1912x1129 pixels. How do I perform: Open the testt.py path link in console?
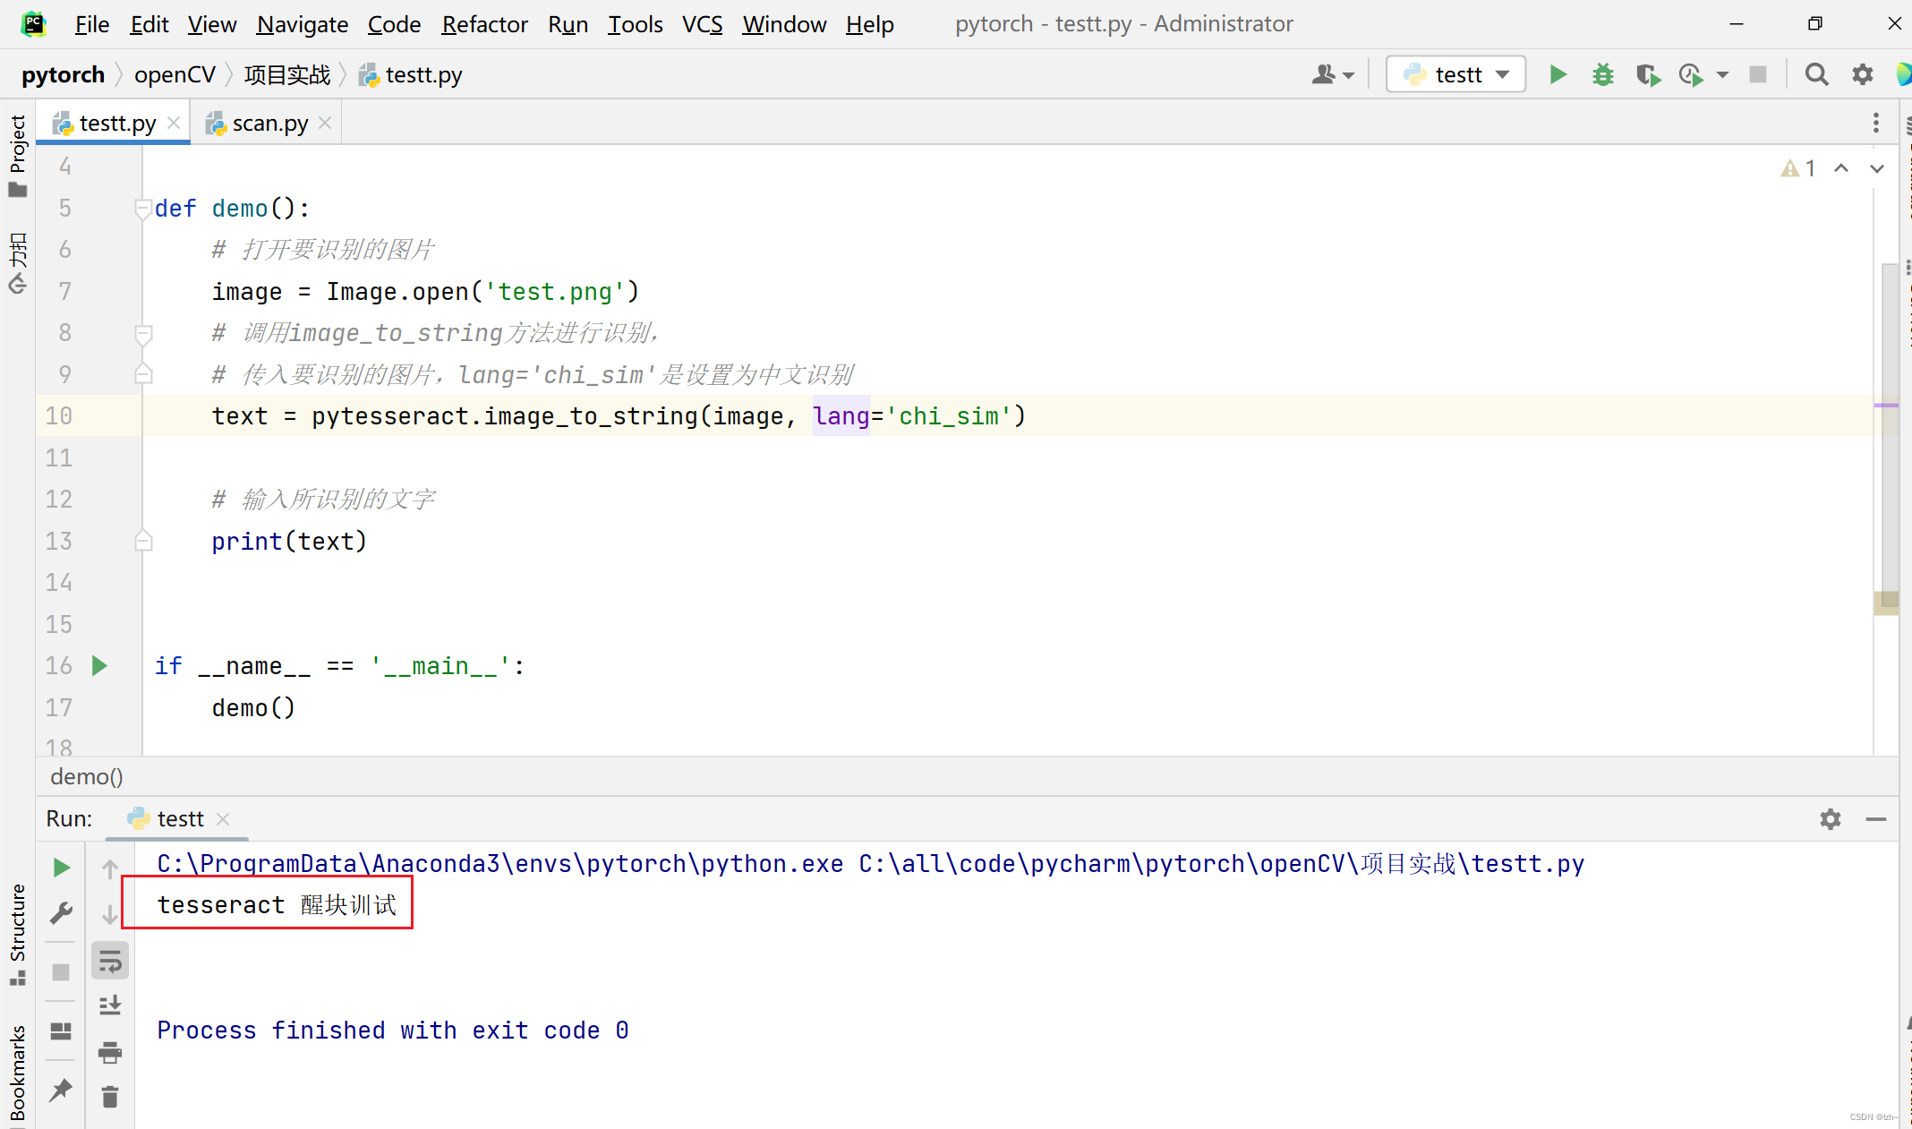(x=1222, y=864)
